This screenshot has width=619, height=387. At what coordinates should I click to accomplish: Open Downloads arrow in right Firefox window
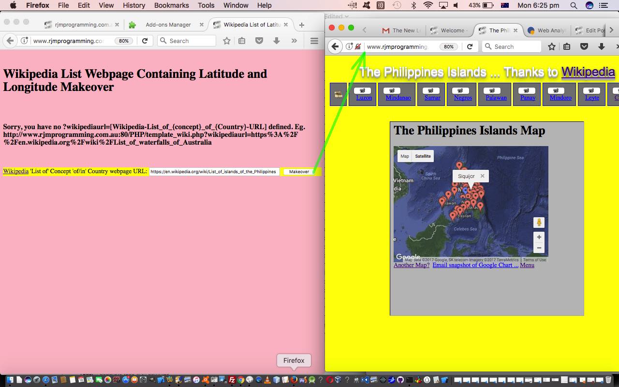602,46
